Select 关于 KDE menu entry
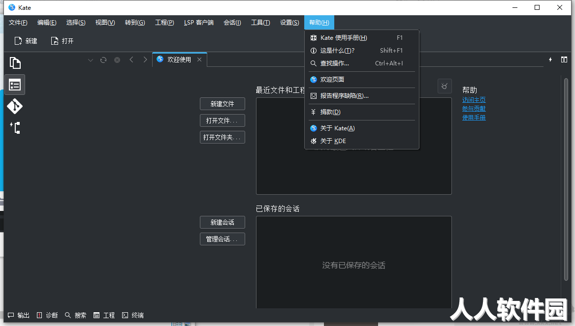This screenshot has height=326, width=575. pos(361,141)
